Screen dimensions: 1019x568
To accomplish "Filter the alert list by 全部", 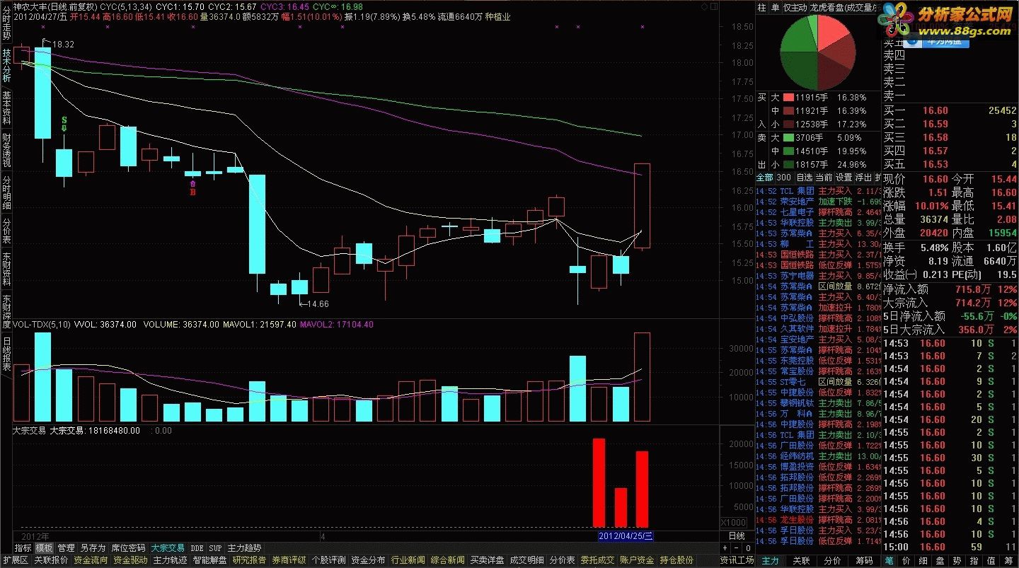I will coord(764,178).
